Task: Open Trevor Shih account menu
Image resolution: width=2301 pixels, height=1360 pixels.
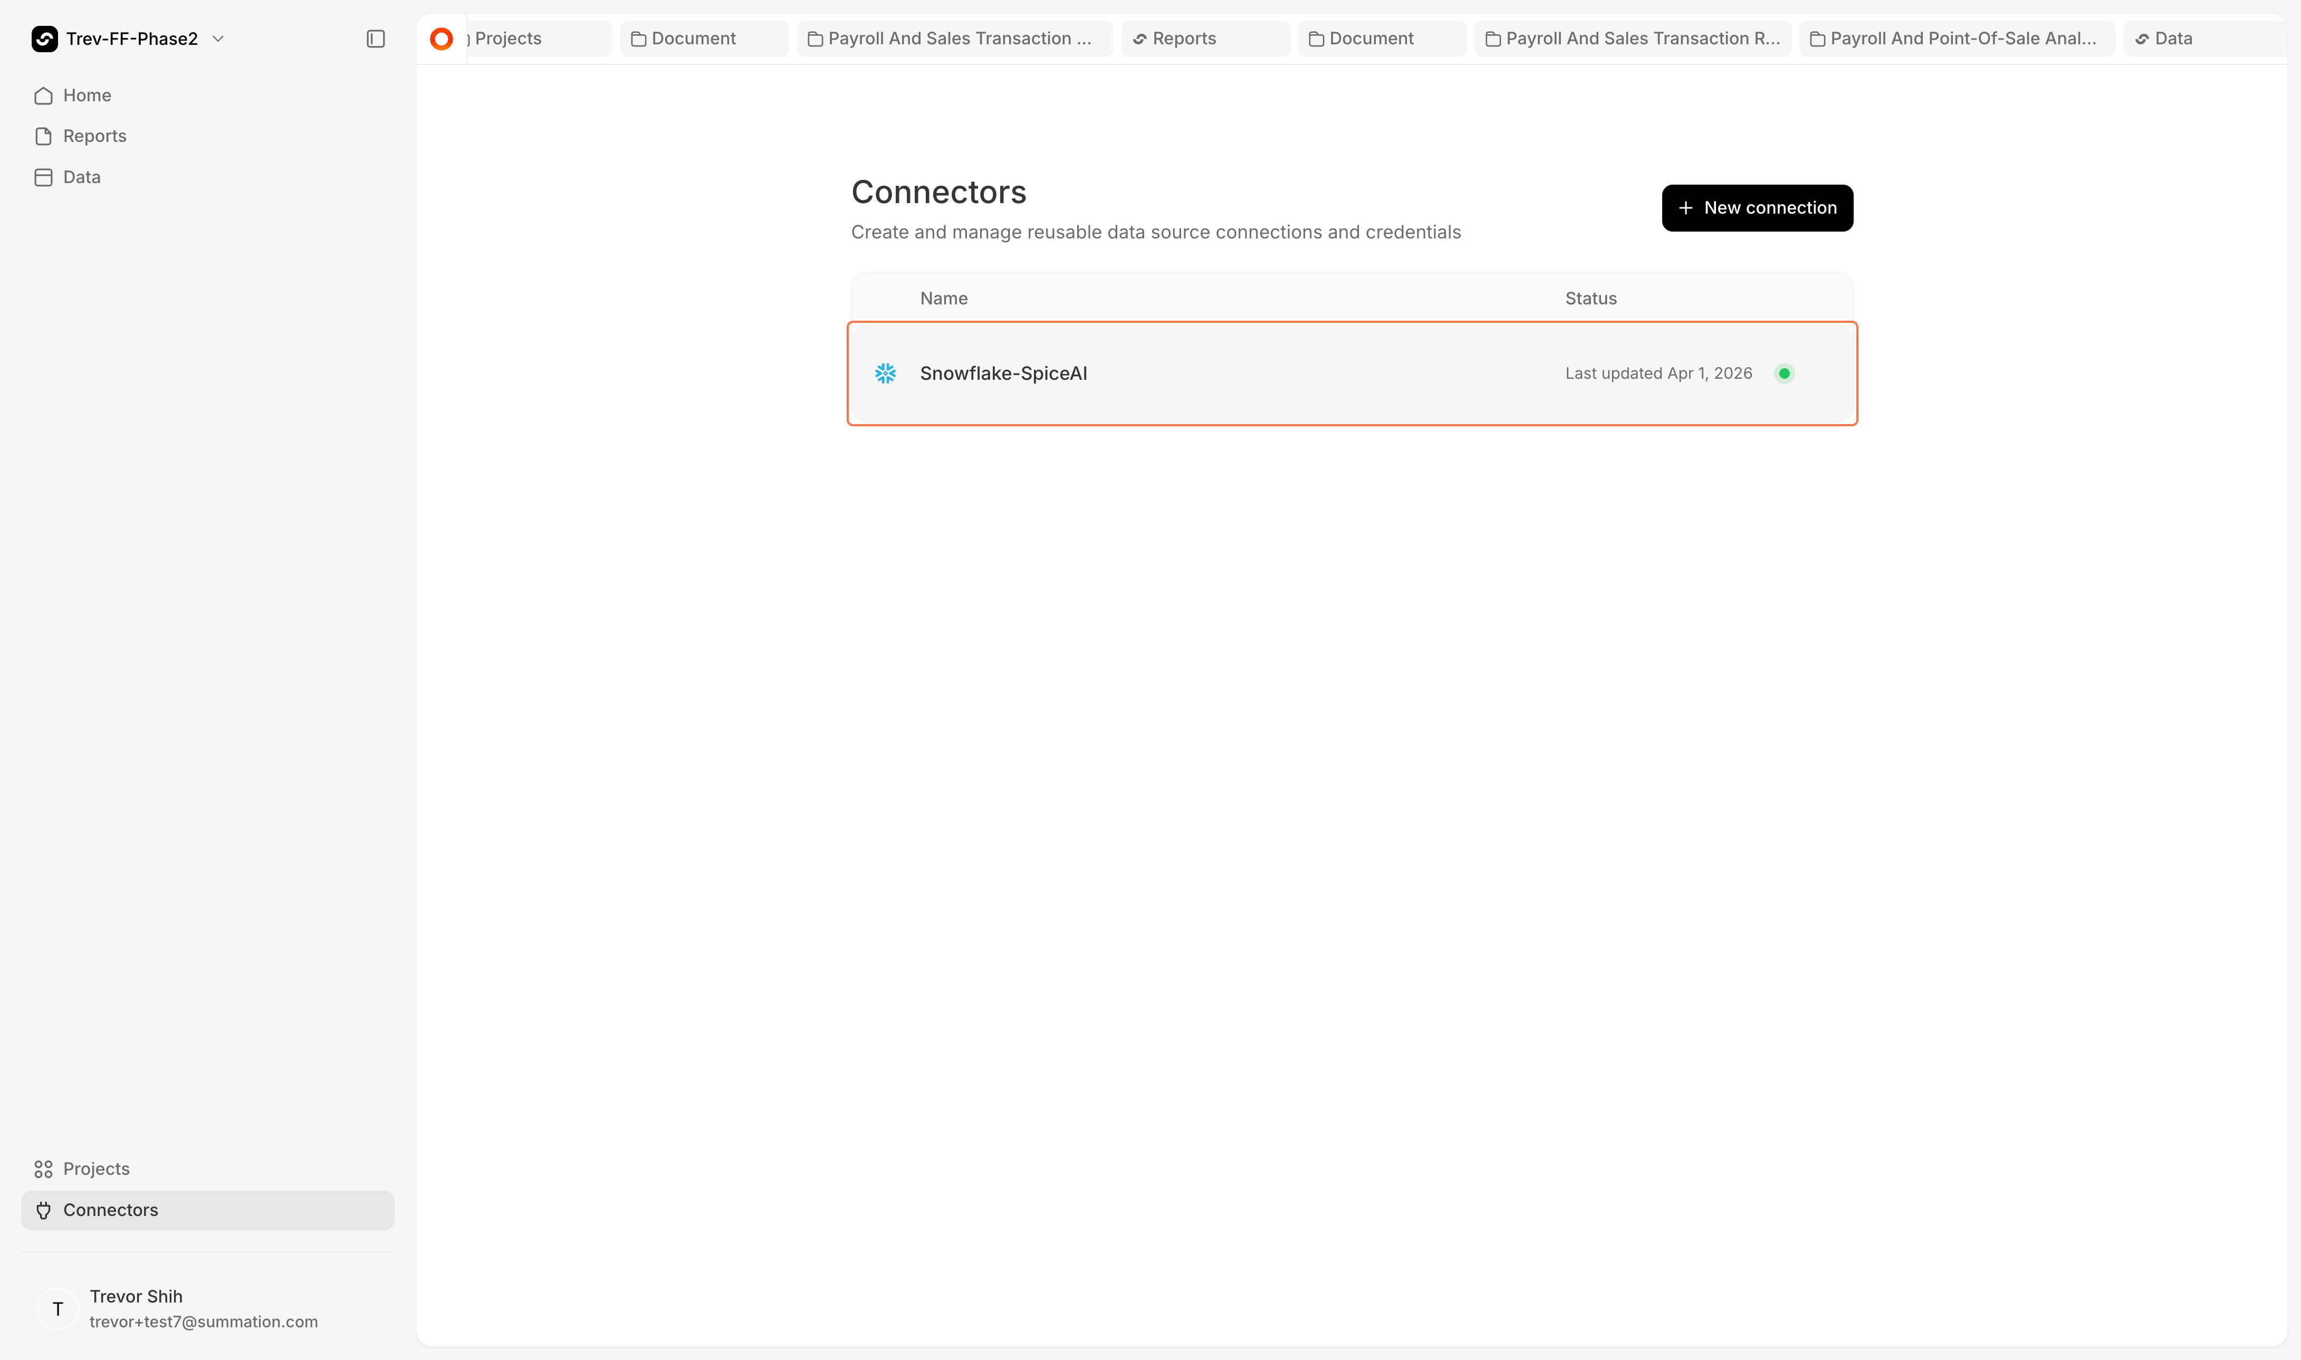Action: pos(207,1309)
